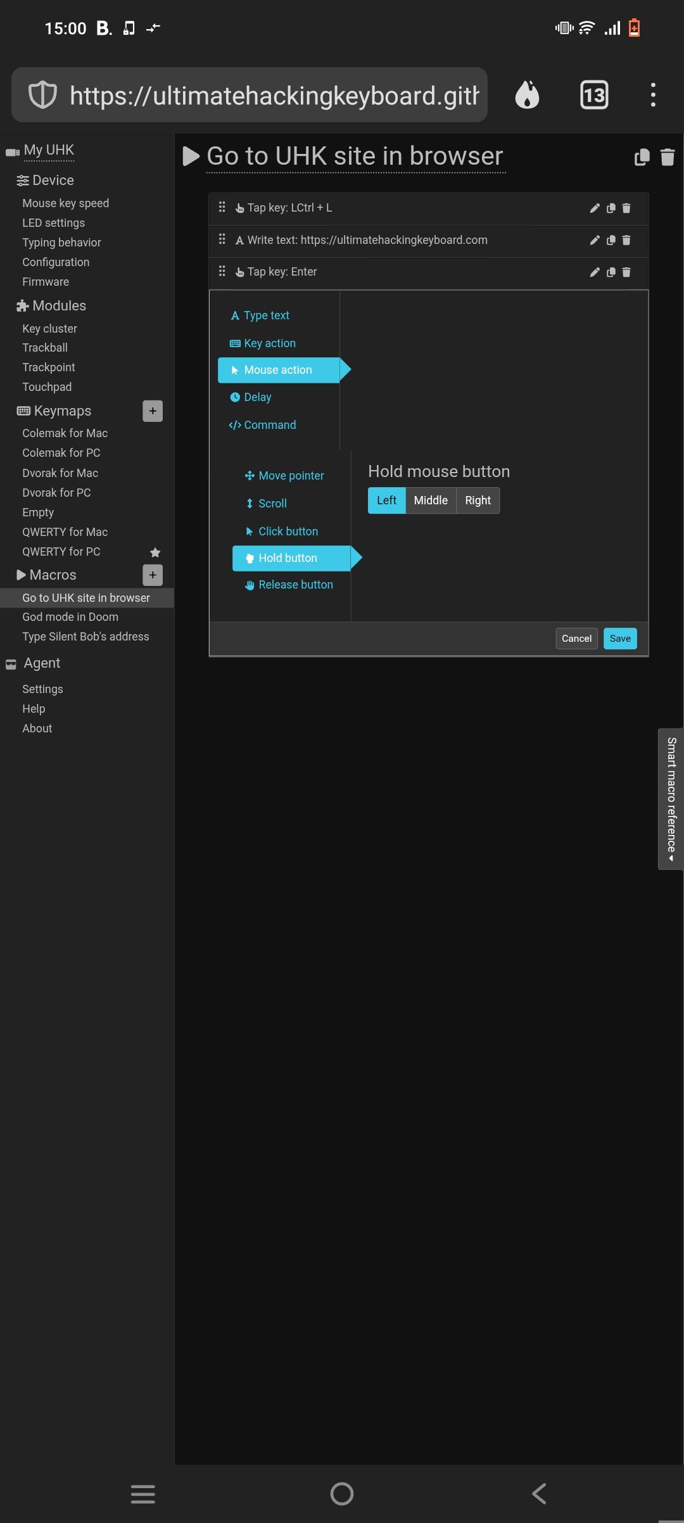Duplicate the 'Write text' macro action
684x1523 pixels.
click(611, 240)
